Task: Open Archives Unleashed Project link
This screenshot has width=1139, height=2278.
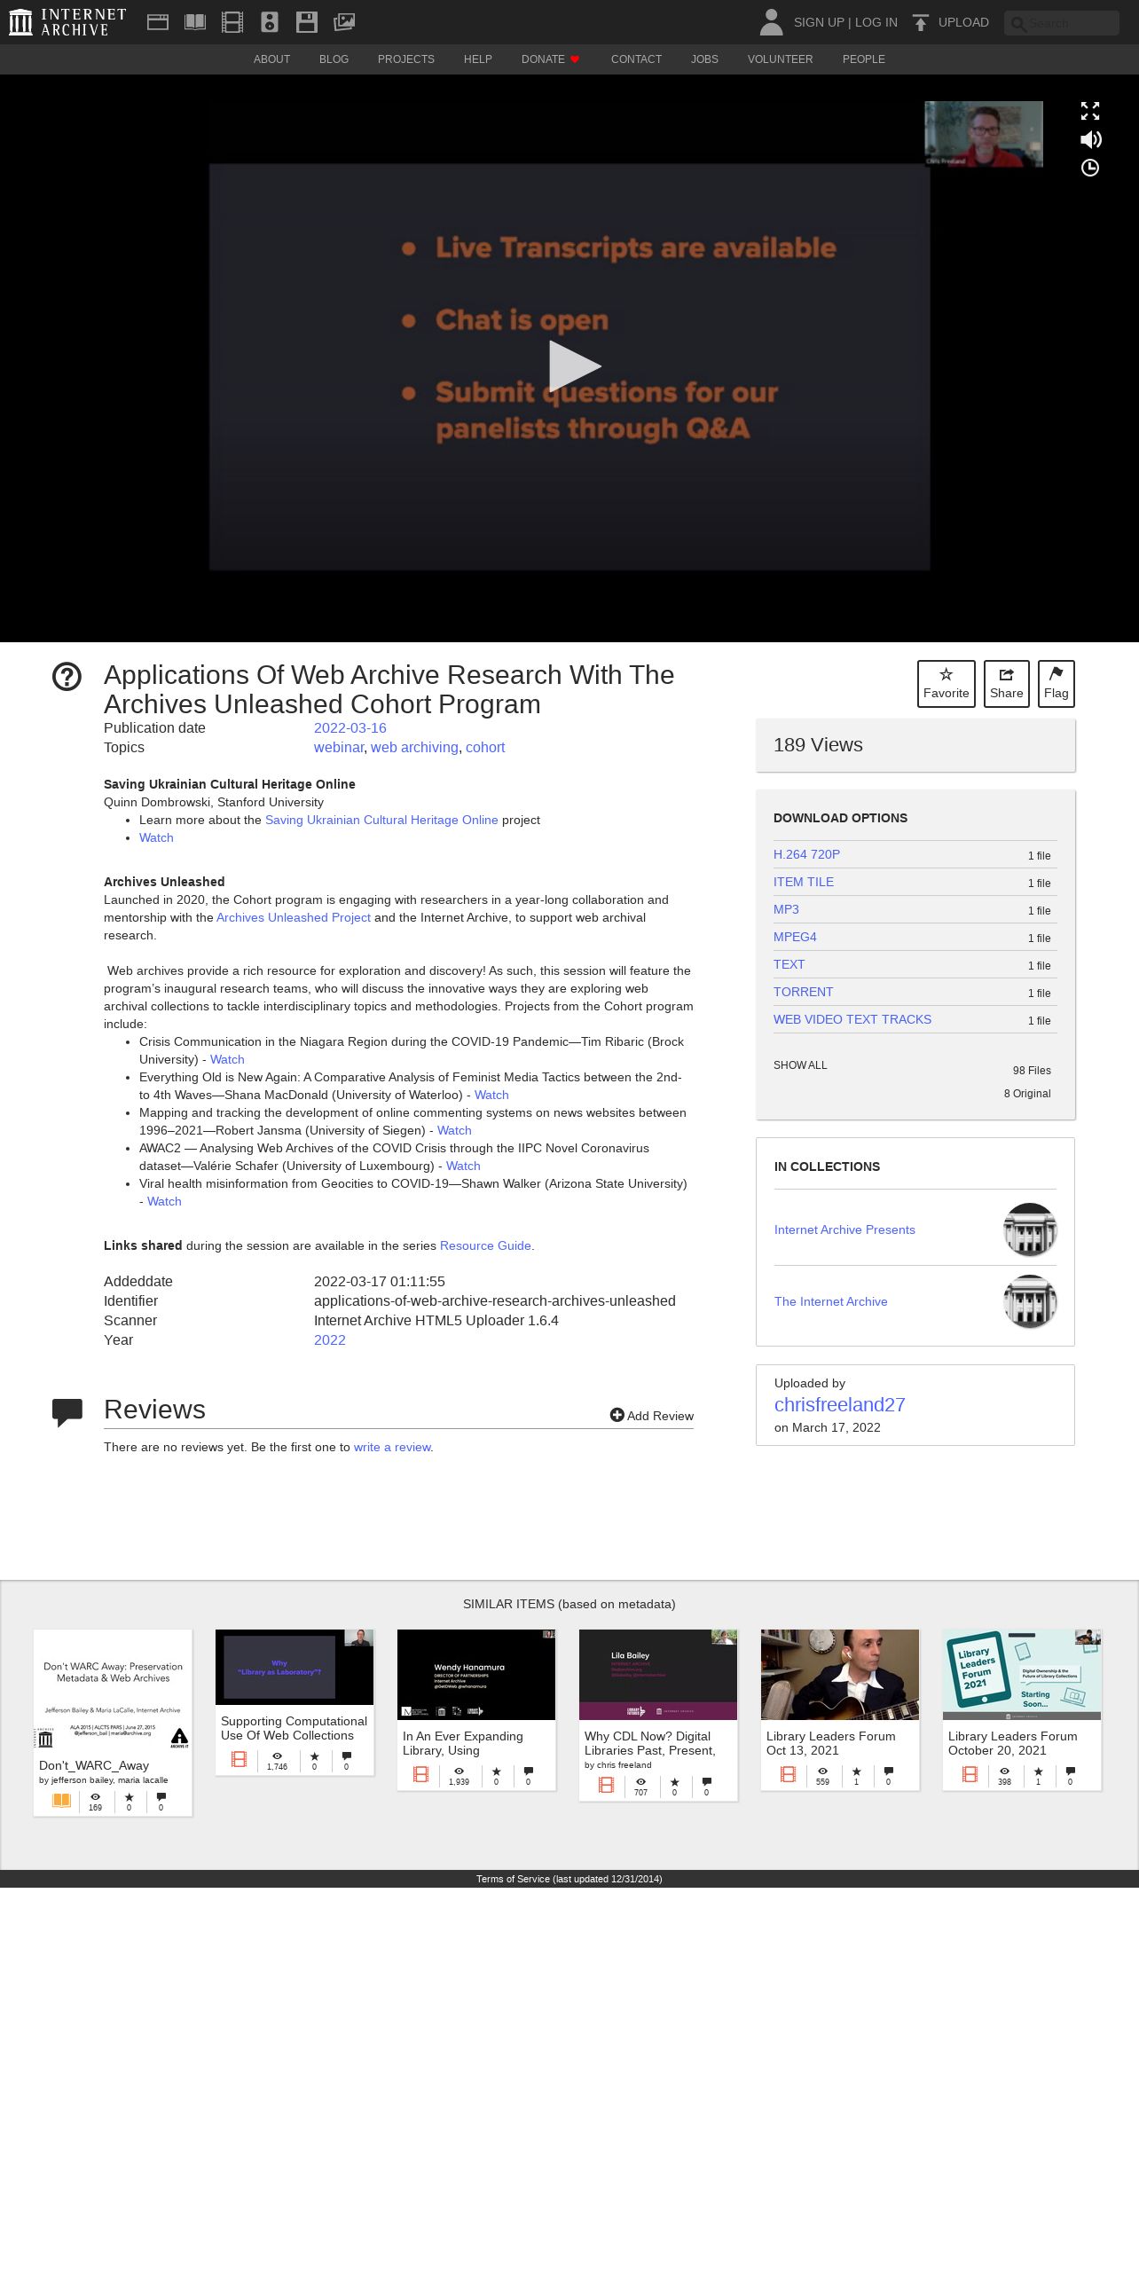Action: tap(294, 917)
